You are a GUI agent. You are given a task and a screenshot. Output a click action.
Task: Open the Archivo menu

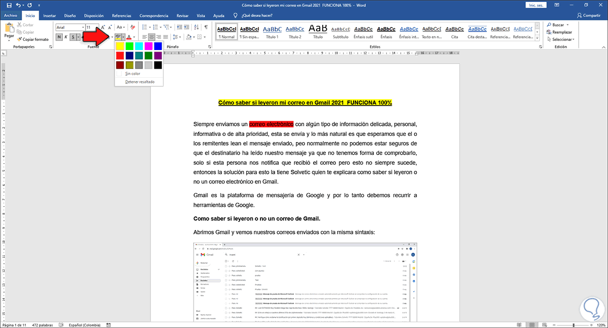11,16
